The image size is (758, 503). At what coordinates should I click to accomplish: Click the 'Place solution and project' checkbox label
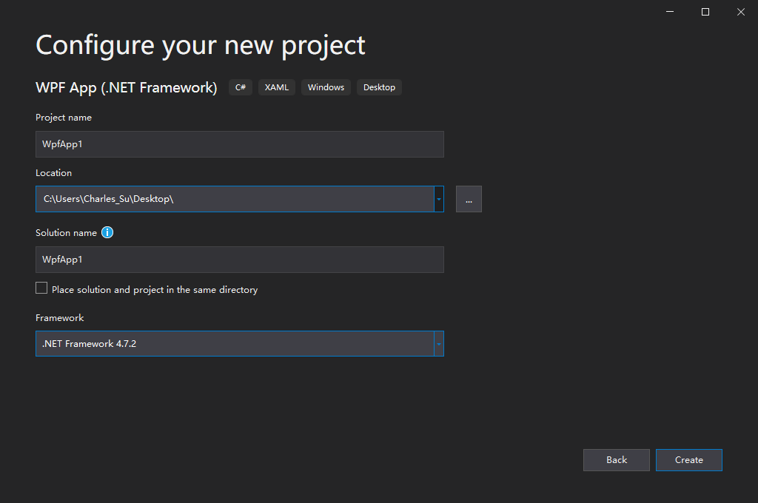tap(155, 290)
